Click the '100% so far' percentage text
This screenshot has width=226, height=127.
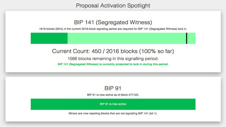tap(157, 51)
